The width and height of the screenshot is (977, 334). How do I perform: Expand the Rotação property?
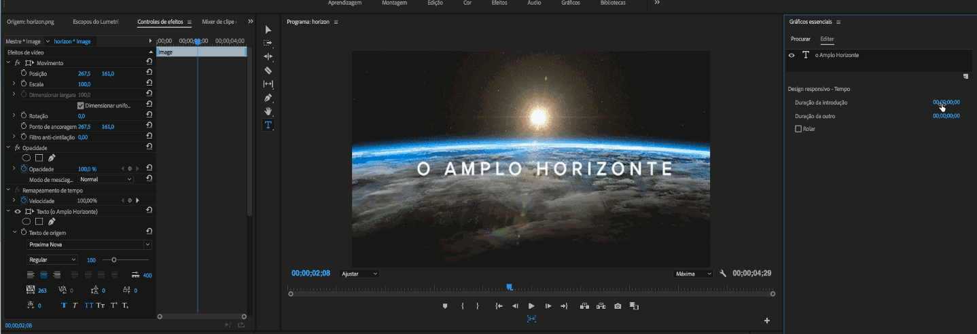(14, 115)
